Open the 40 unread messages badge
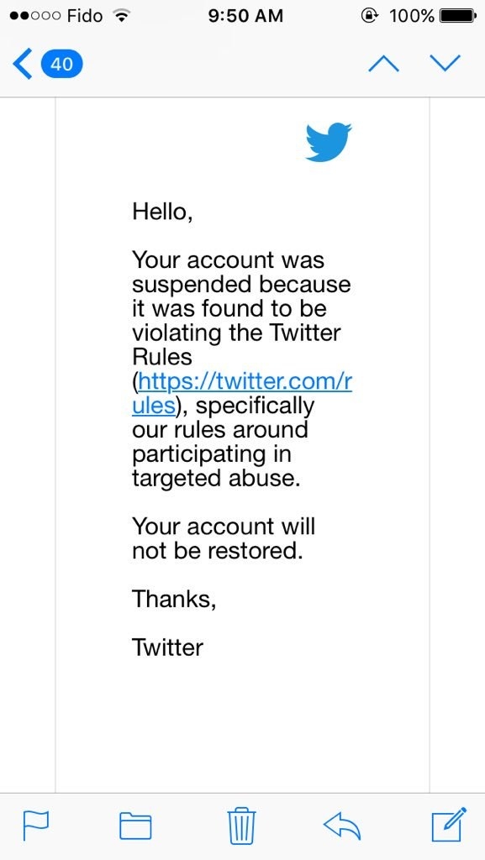 (x=61, y=64)
